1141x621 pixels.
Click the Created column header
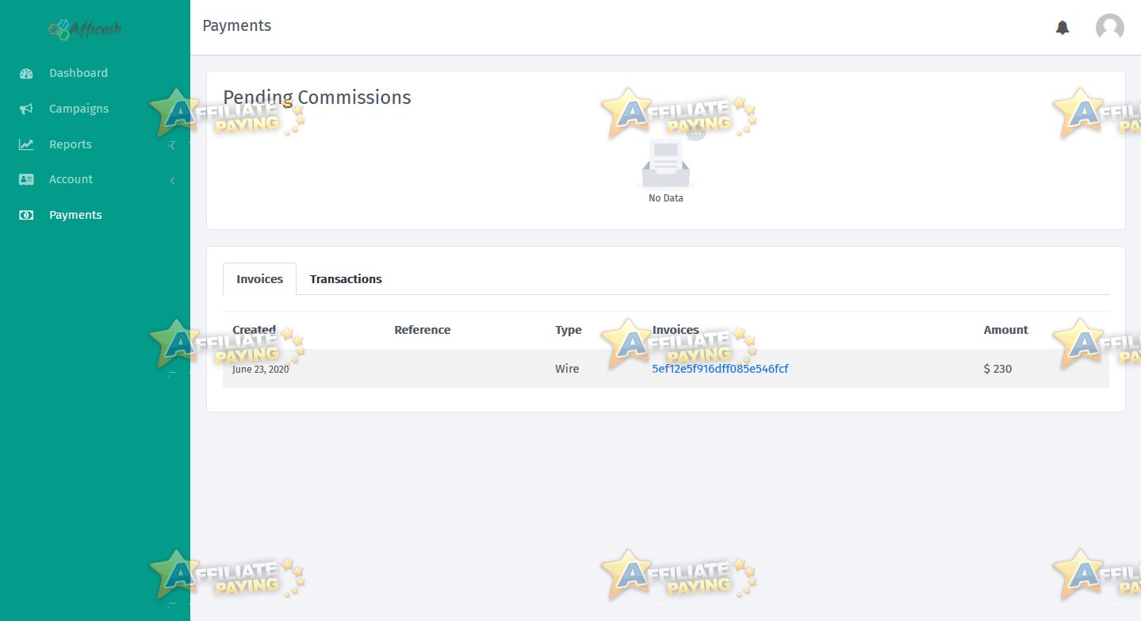tap(254, 330)
